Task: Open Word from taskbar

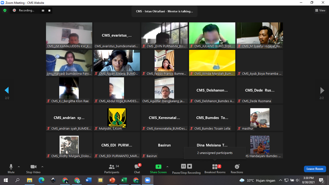Action: pos(89,180)
